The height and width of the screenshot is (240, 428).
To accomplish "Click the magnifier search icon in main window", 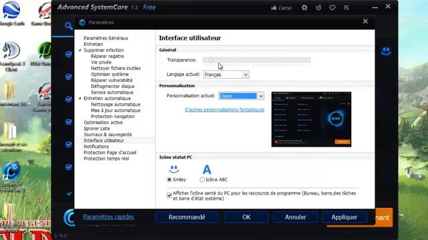I will tap(68, 26).
